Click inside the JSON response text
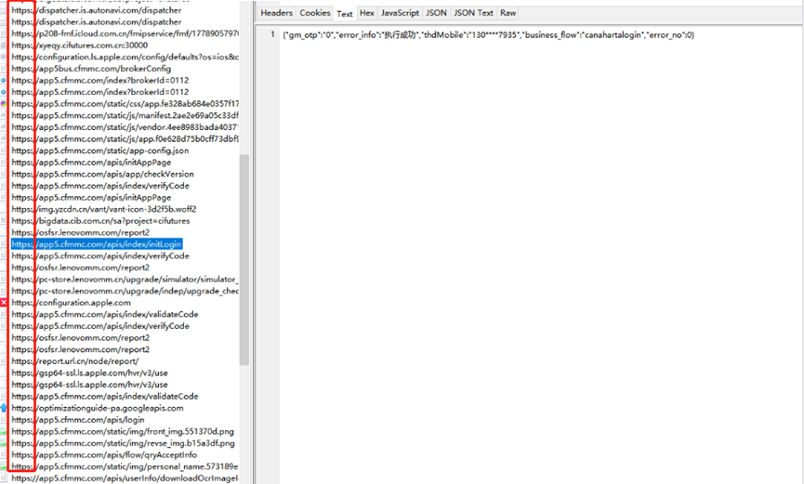Screen dimensions: 804x484 [488, 34]
